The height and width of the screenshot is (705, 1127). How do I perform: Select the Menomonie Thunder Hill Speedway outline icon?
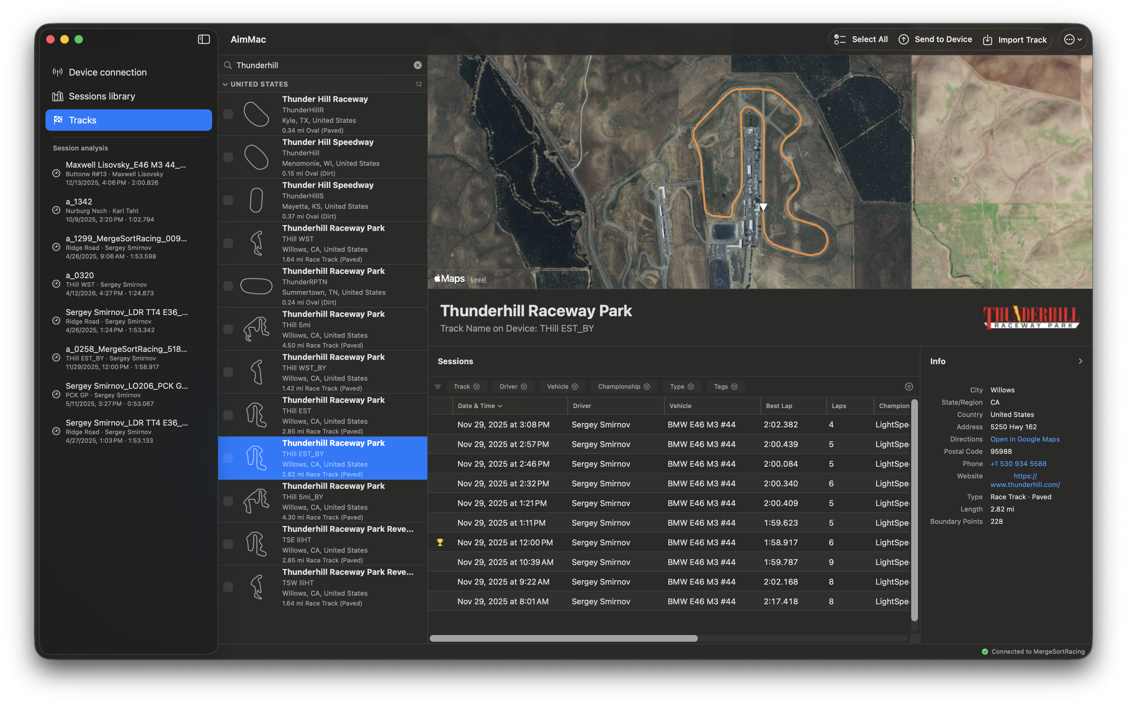tap(256, 157)
